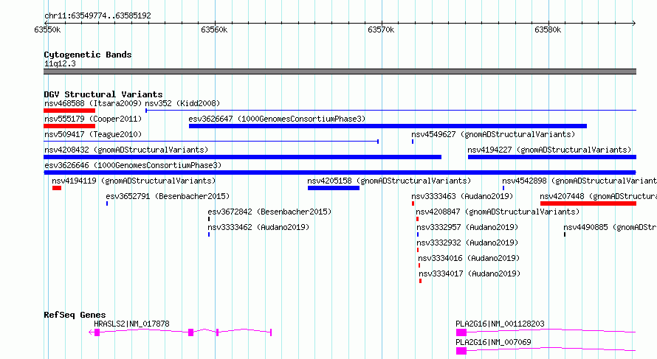The width and height of the screenshot is (657, 359).
Task: Open nsv509417 (Teague2010) variant label
Action: [93, 134]
